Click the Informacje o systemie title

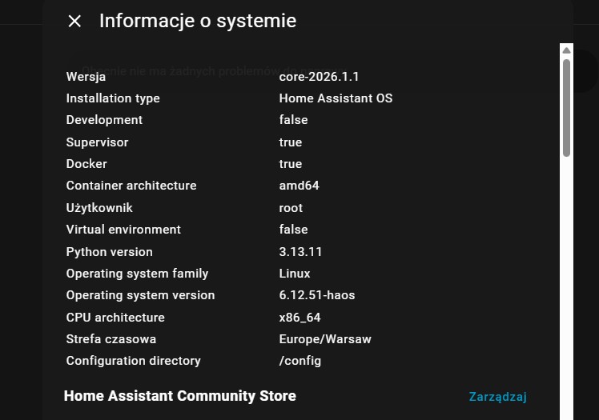tap(197, 21)
